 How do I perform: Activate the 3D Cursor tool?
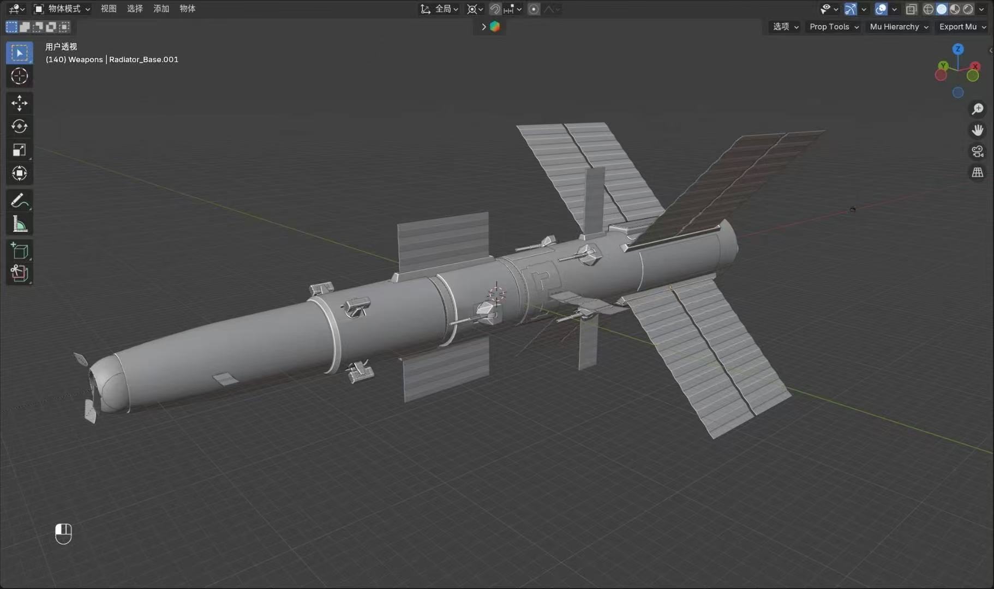pyautogui.click(x=19, y=76)
